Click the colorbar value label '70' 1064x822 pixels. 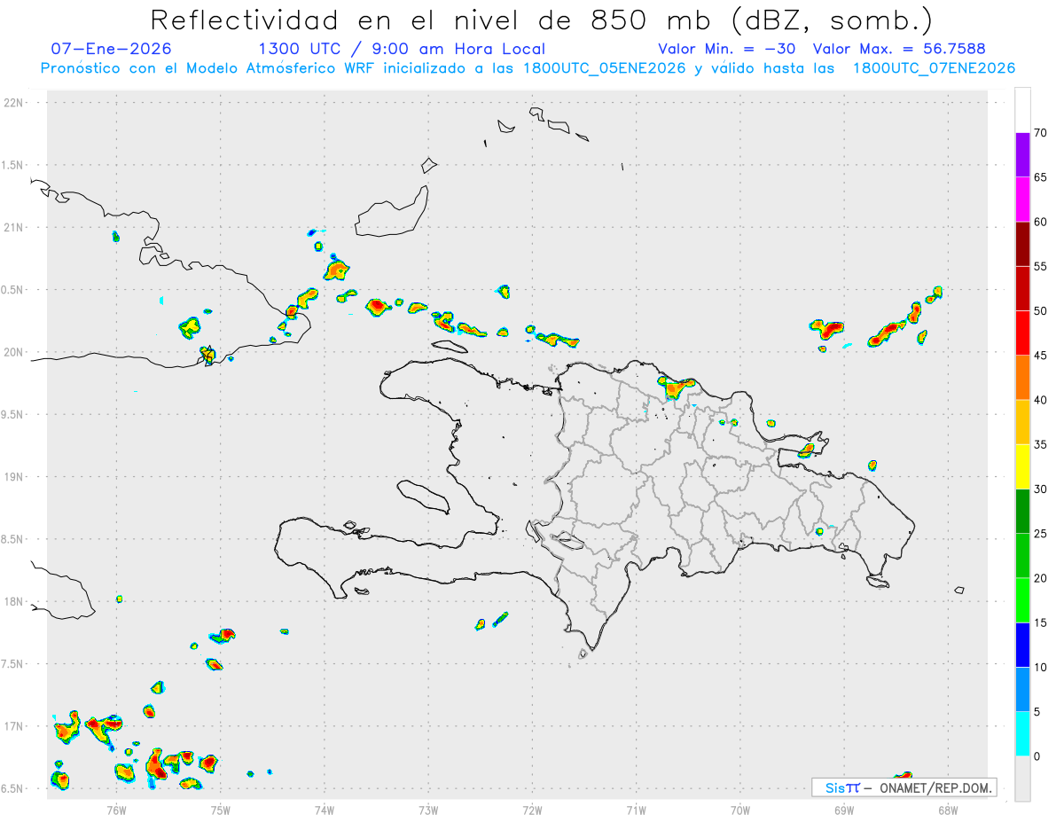(1042, 133)
